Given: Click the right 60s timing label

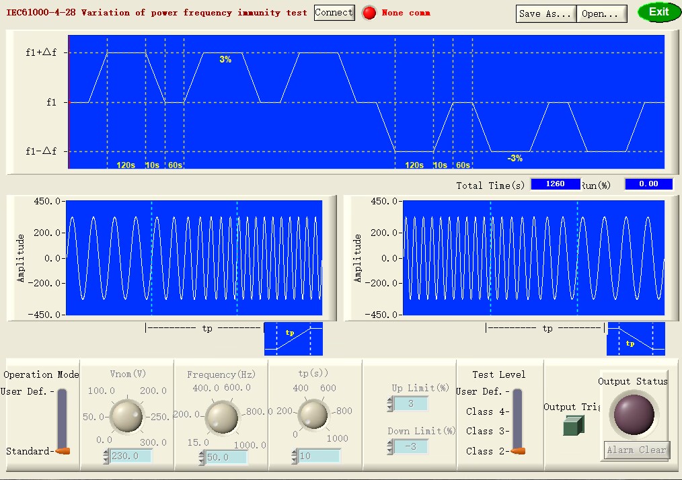Looking at the screenshot, I should coord(463,165).
